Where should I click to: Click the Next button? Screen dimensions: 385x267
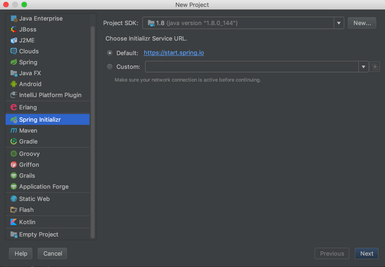pyautogui.click(x=367, y=254)
